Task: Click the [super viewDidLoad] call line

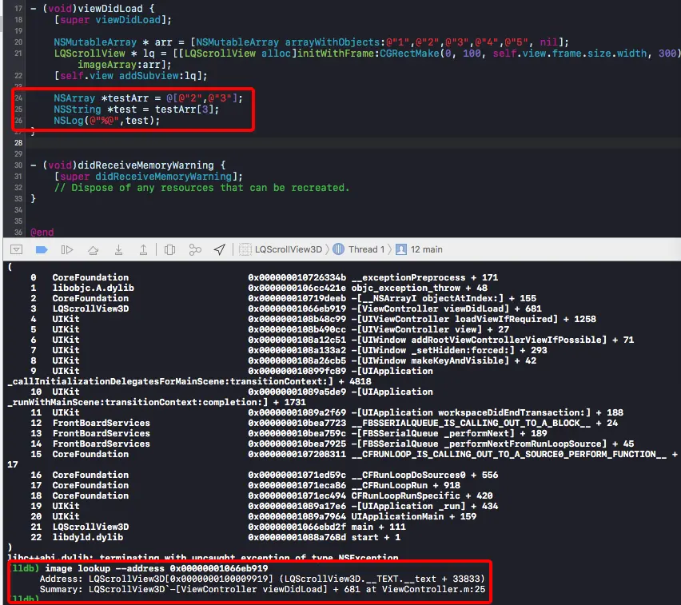Action: (x=113, y=20)
